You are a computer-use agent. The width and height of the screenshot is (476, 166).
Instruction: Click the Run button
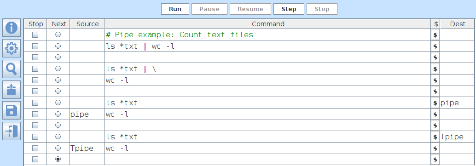175,9
